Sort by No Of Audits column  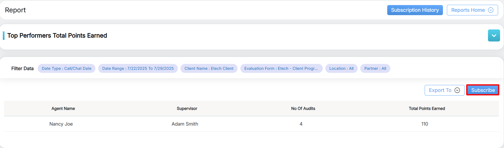303,108
